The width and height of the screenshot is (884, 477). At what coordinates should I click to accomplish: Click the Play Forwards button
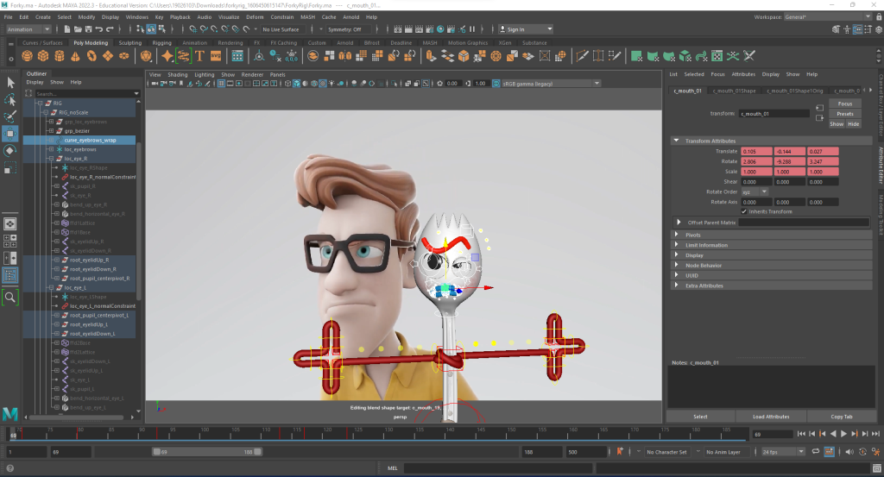843,434
